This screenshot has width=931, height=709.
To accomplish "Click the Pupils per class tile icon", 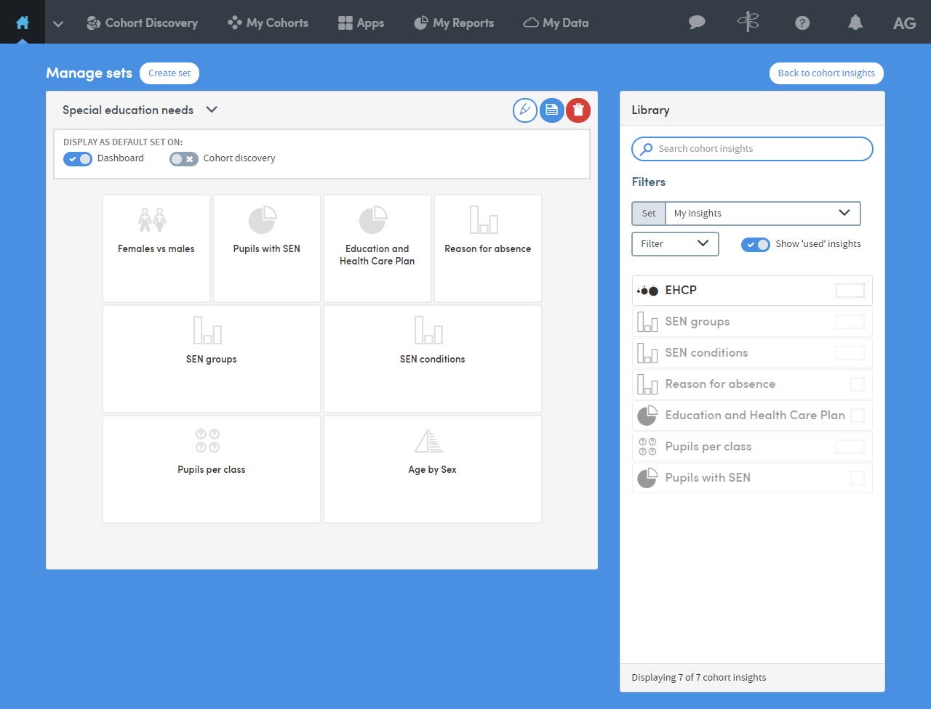I will 207,440.
